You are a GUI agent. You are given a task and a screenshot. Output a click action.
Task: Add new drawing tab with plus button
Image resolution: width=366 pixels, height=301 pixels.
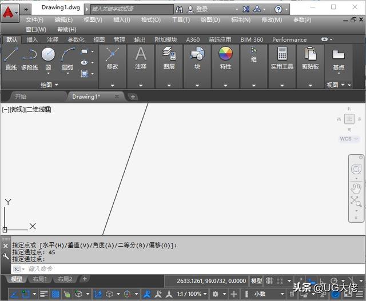133,97
